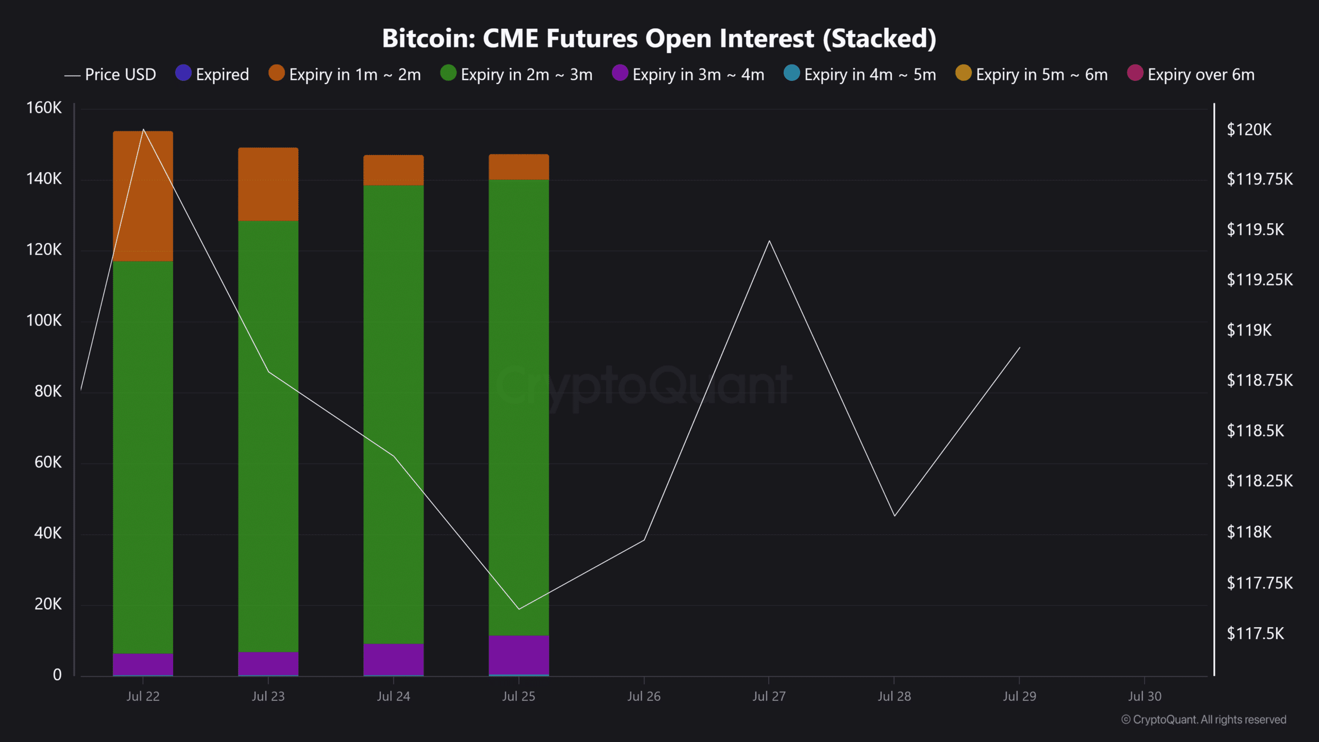Click the price line peak at Jul 27
The width and height of the screenshot is (1319, 742).
coord(769,241)
